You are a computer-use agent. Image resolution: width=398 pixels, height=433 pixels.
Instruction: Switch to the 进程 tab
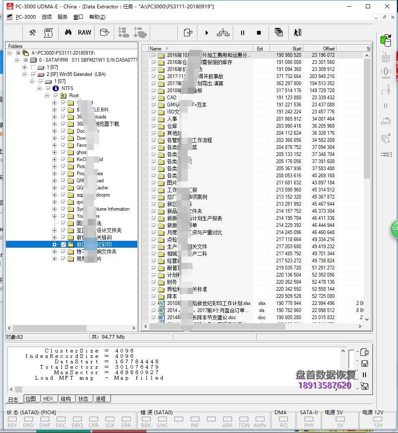101,399
